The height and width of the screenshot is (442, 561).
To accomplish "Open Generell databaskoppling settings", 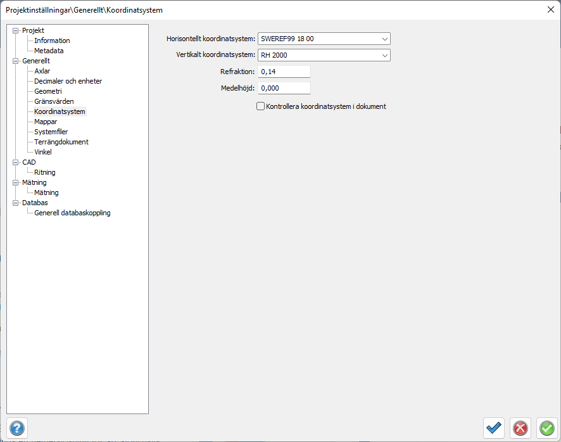I will point(72,213).
